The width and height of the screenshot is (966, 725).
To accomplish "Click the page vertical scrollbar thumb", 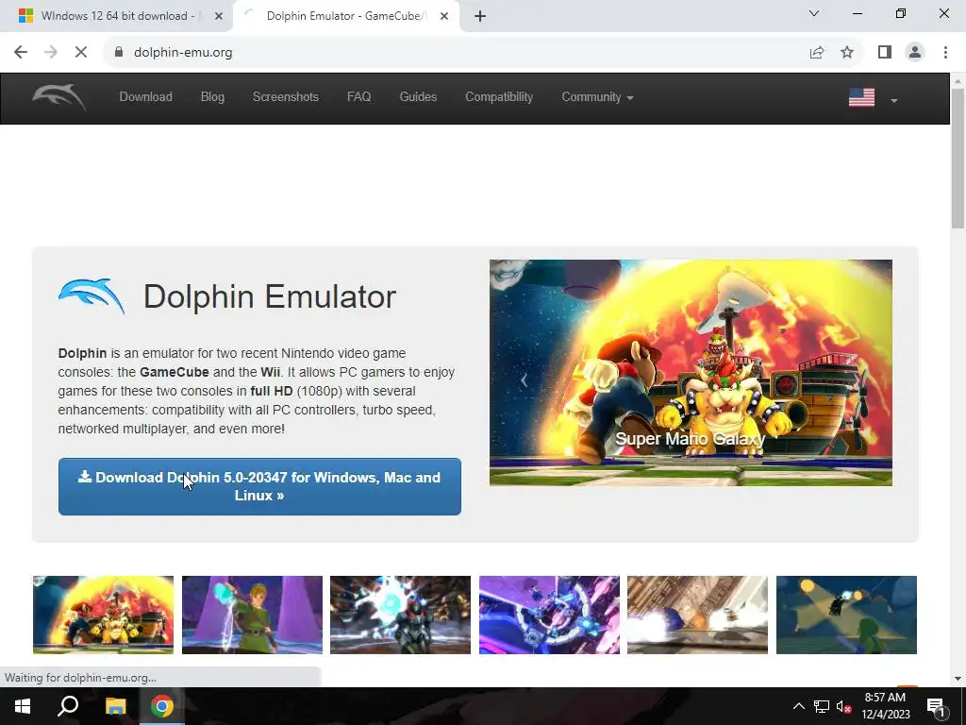I will 958,159.
